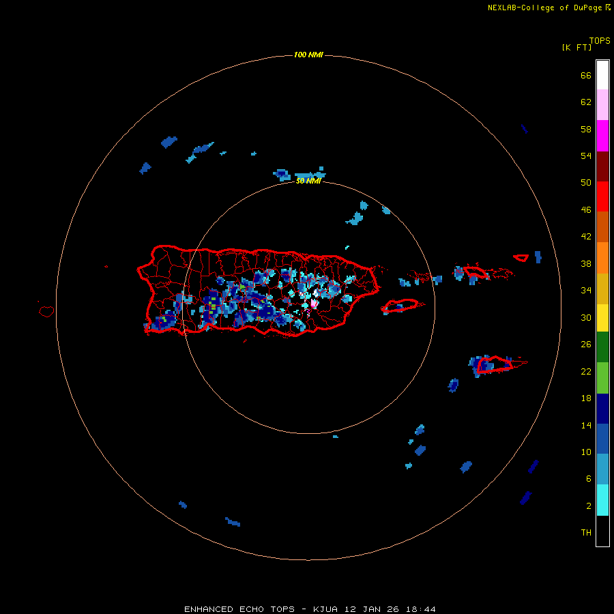
Task: Click the white swatch at the legend top
Action: pyautogui.click(x=602, y=75)
